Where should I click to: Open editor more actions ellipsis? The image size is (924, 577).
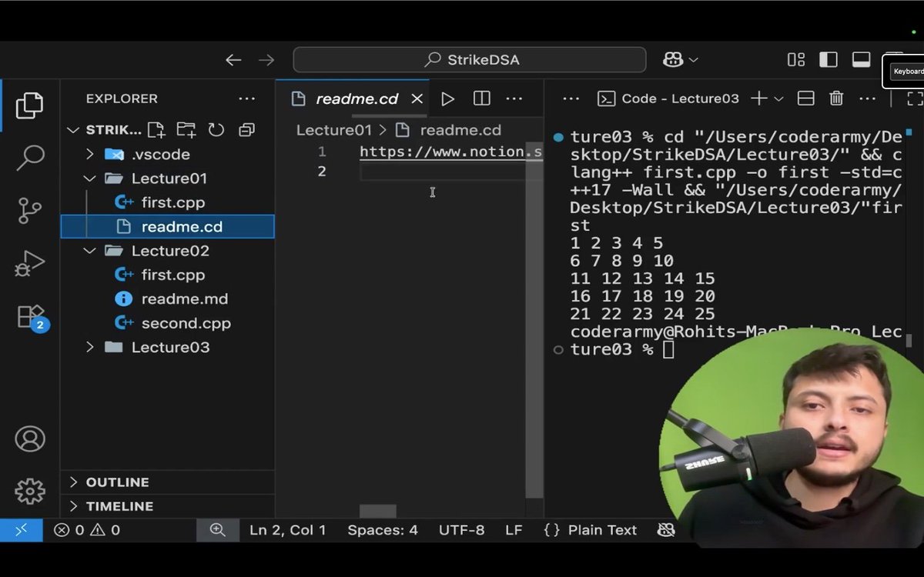514,98
